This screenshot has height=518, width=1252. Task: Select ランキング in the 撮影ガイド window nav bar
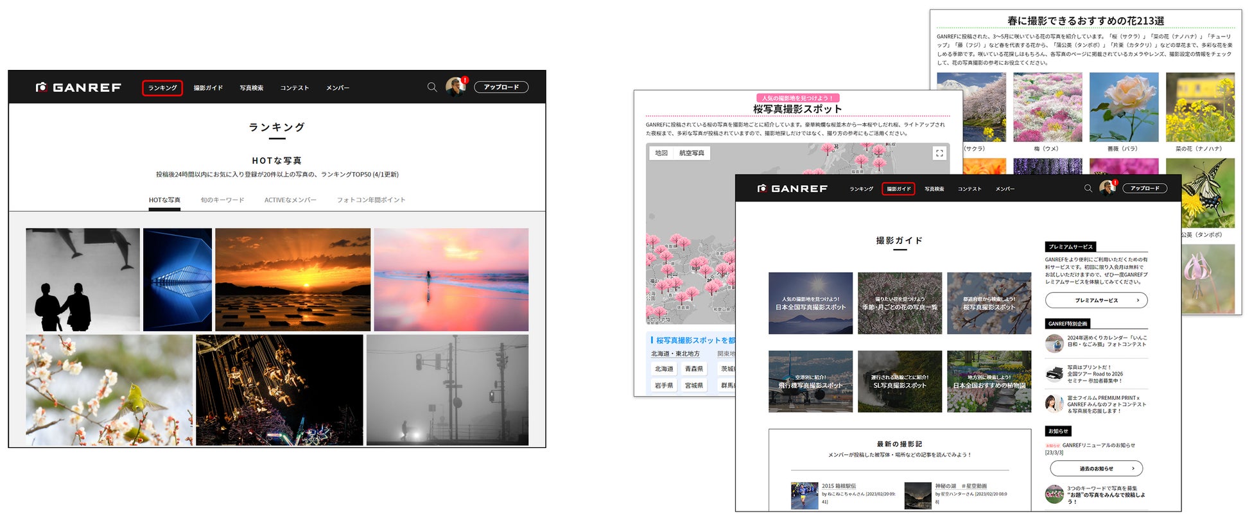coord(862,189)
